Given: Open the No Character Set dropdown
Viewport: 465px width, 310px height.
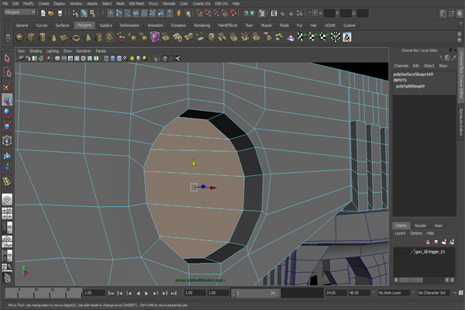Looking at the screenshot, I should (432, 293).
